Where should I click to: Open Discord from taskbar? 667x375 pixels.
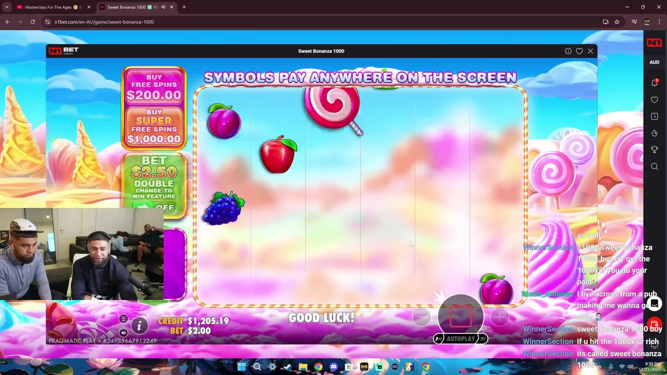coord(333,367)
